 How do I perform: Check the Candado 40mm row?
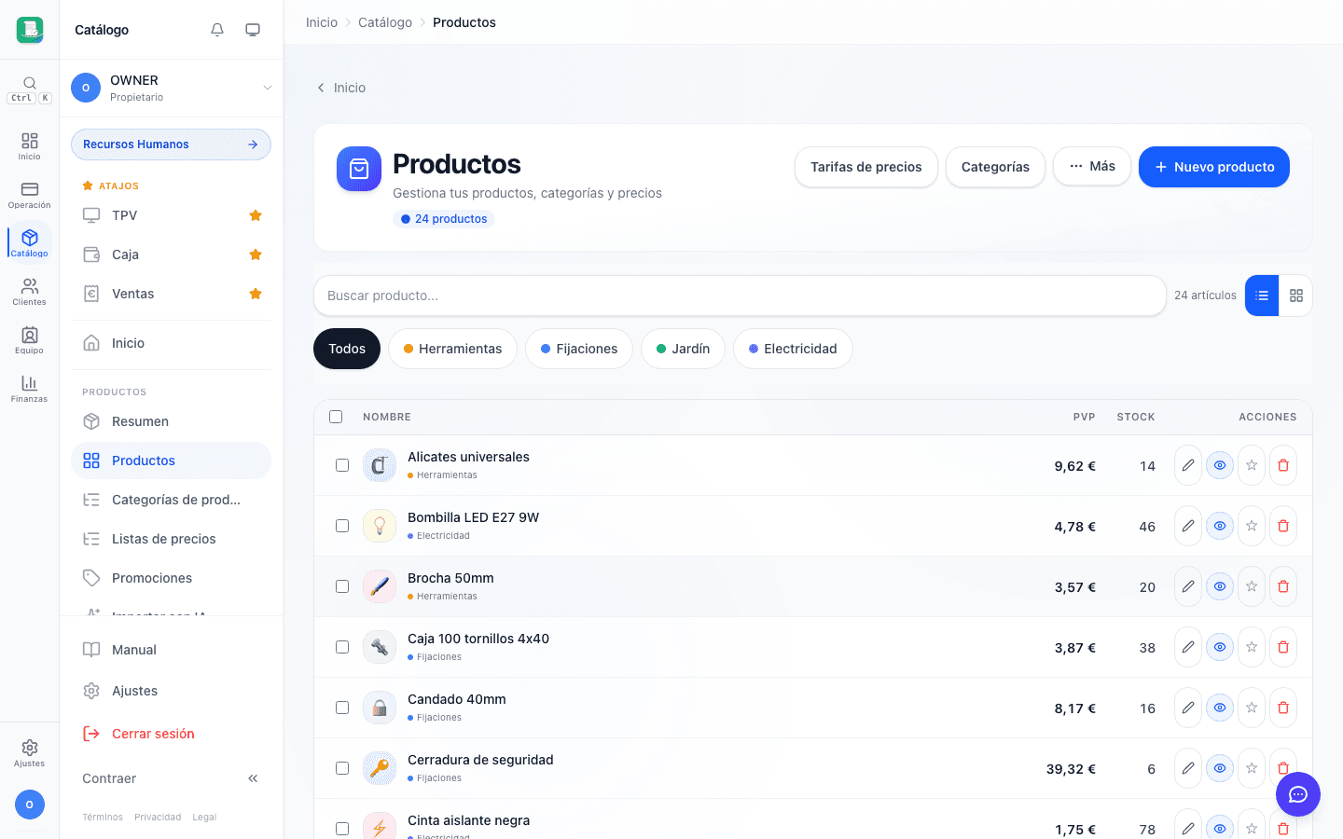coord(342,708)
